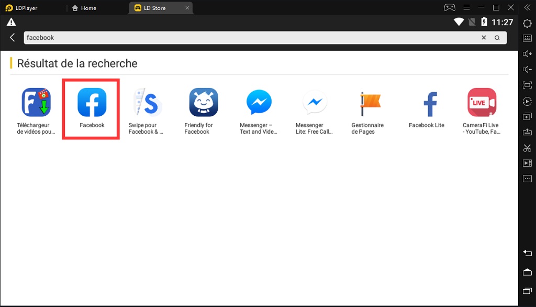Open LDPlayer settings gear
The height and width of the screenshot is (307, 536).
527,23
